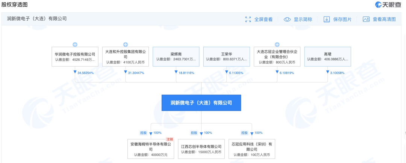Toggle 显示简称 short names
The height and width of the screenshot is (163, 406).
(303, 19)
